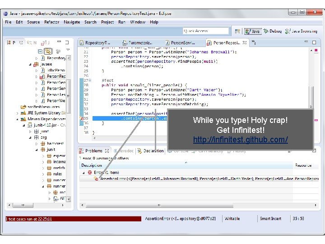Open the Refactor menu
Screen dimensions: 325x244
tap(51, 22)
